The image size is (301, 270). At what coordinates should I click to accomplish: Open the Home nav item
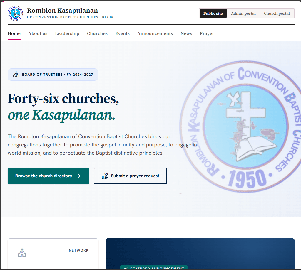click(14, 33)
